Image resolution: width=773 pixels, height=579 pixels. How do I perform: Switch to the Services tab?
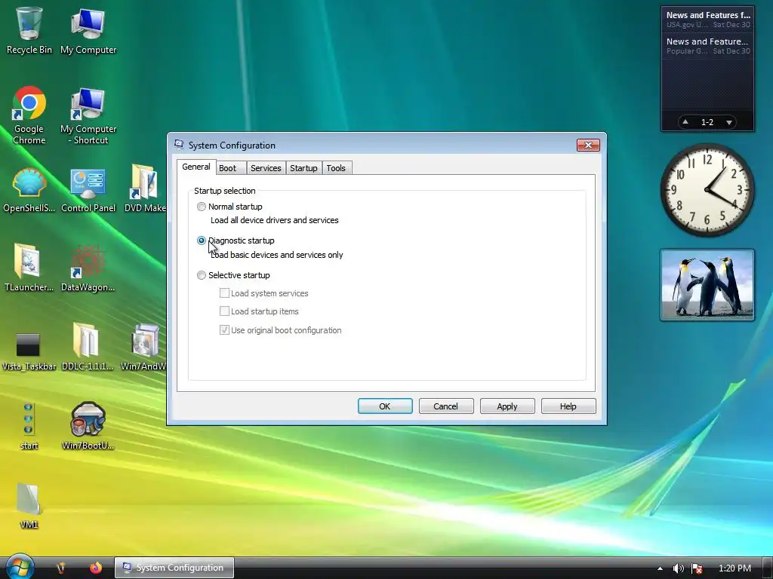tap(266, 168)
